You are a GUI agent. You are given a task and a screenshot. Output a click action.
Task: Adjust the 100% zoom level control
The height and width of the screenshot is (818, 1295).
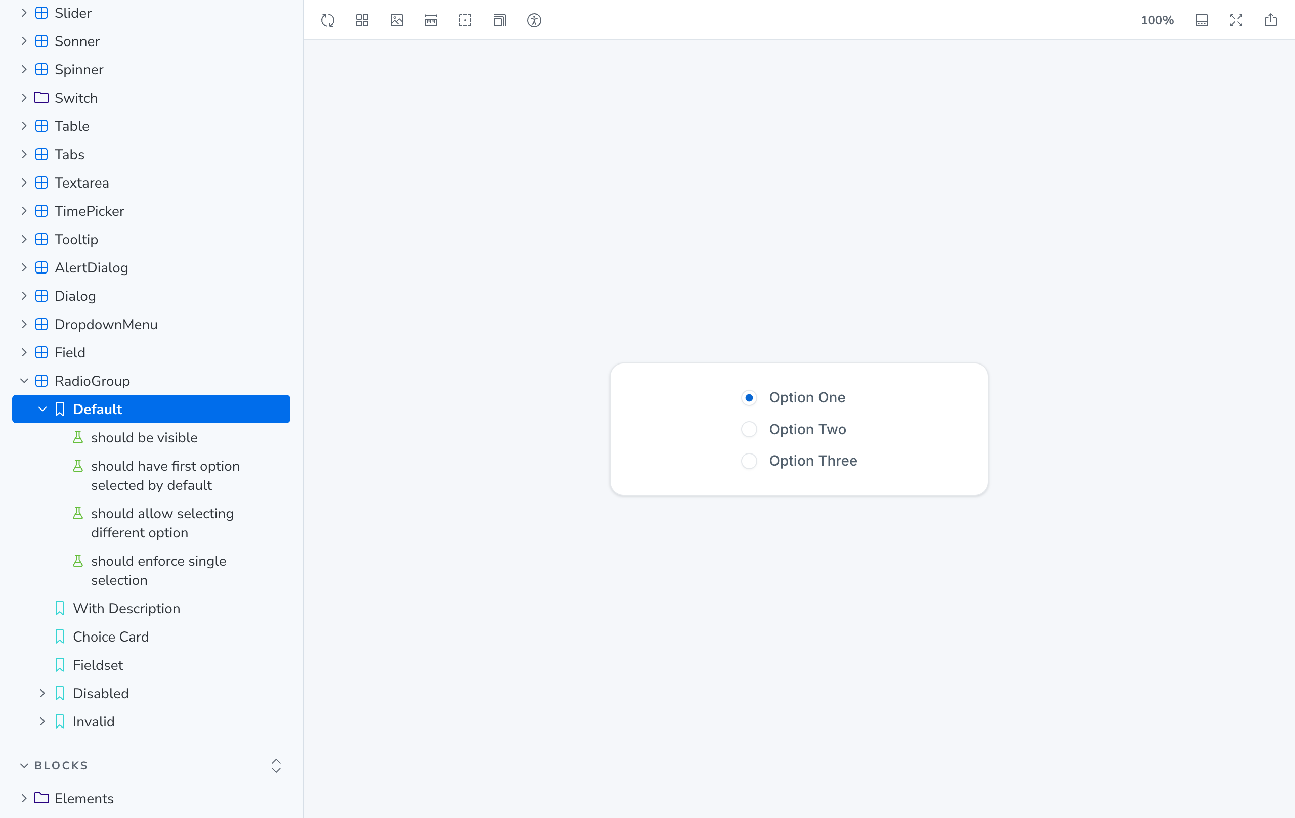tap(1157, 20)
